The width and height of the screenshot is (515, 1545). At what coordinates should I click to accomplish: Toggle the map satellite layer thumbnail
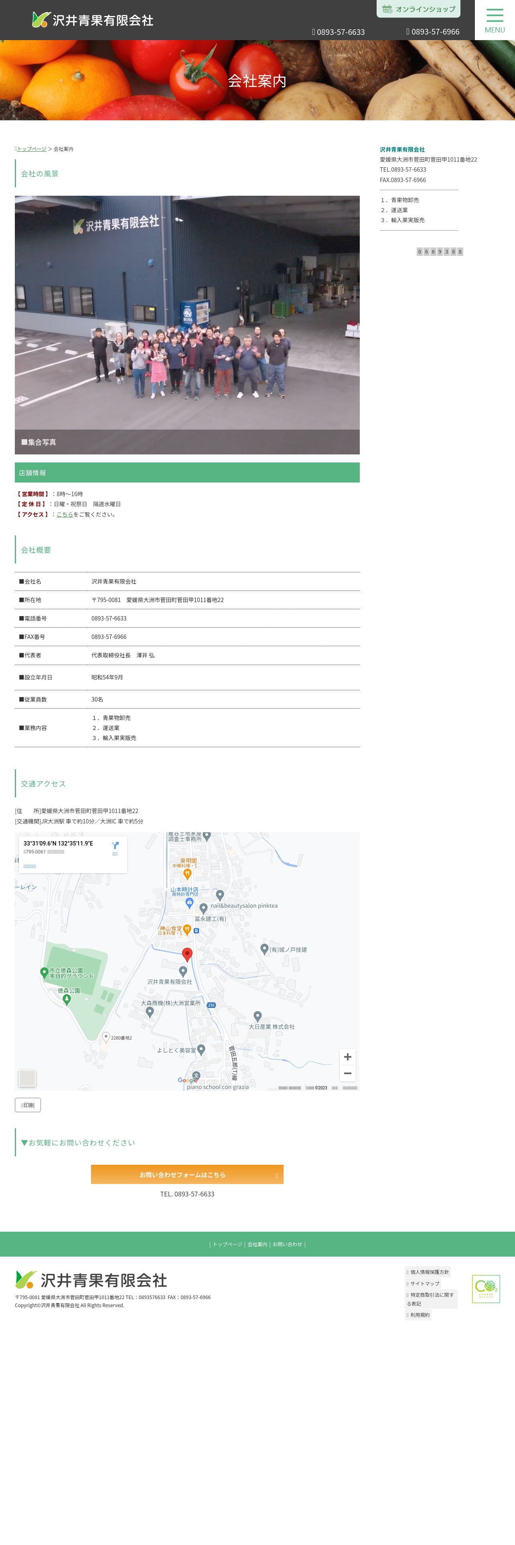pyautogui.click(x=27, y=1078)
